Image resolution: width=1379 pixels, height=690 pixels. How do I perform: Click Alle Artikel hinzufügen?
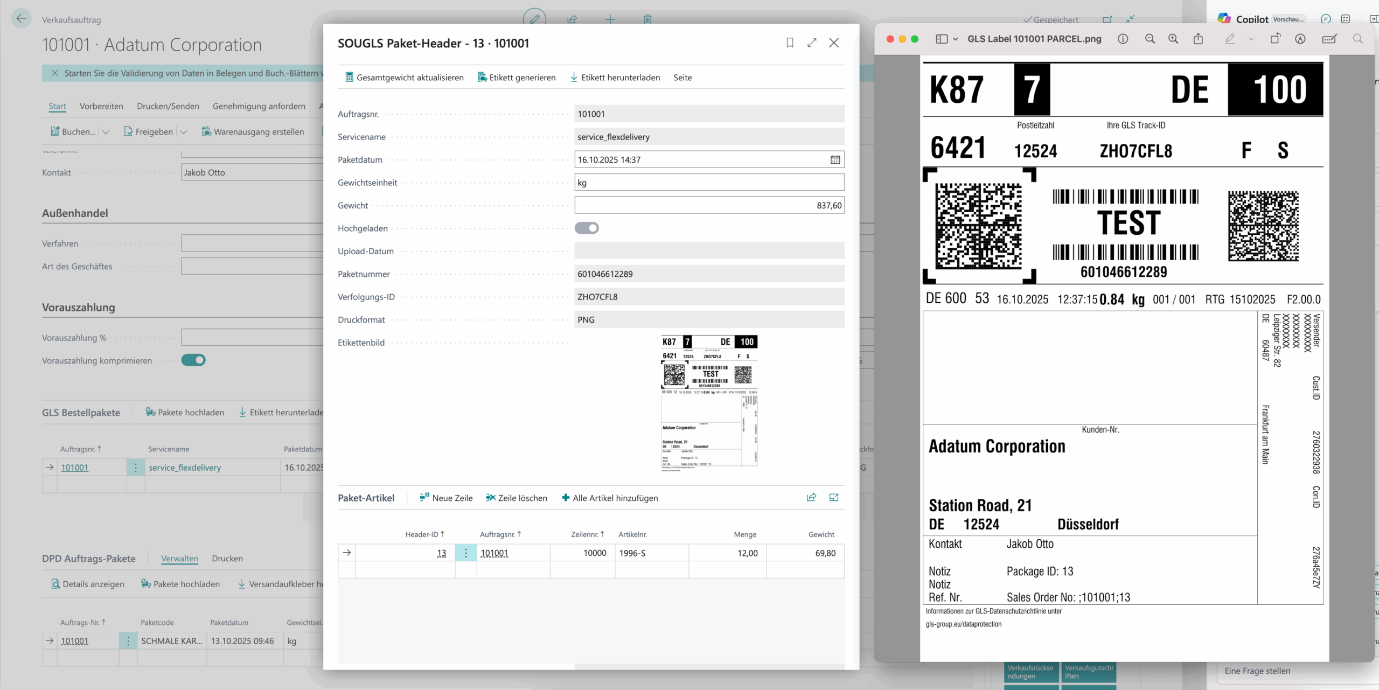610,498
